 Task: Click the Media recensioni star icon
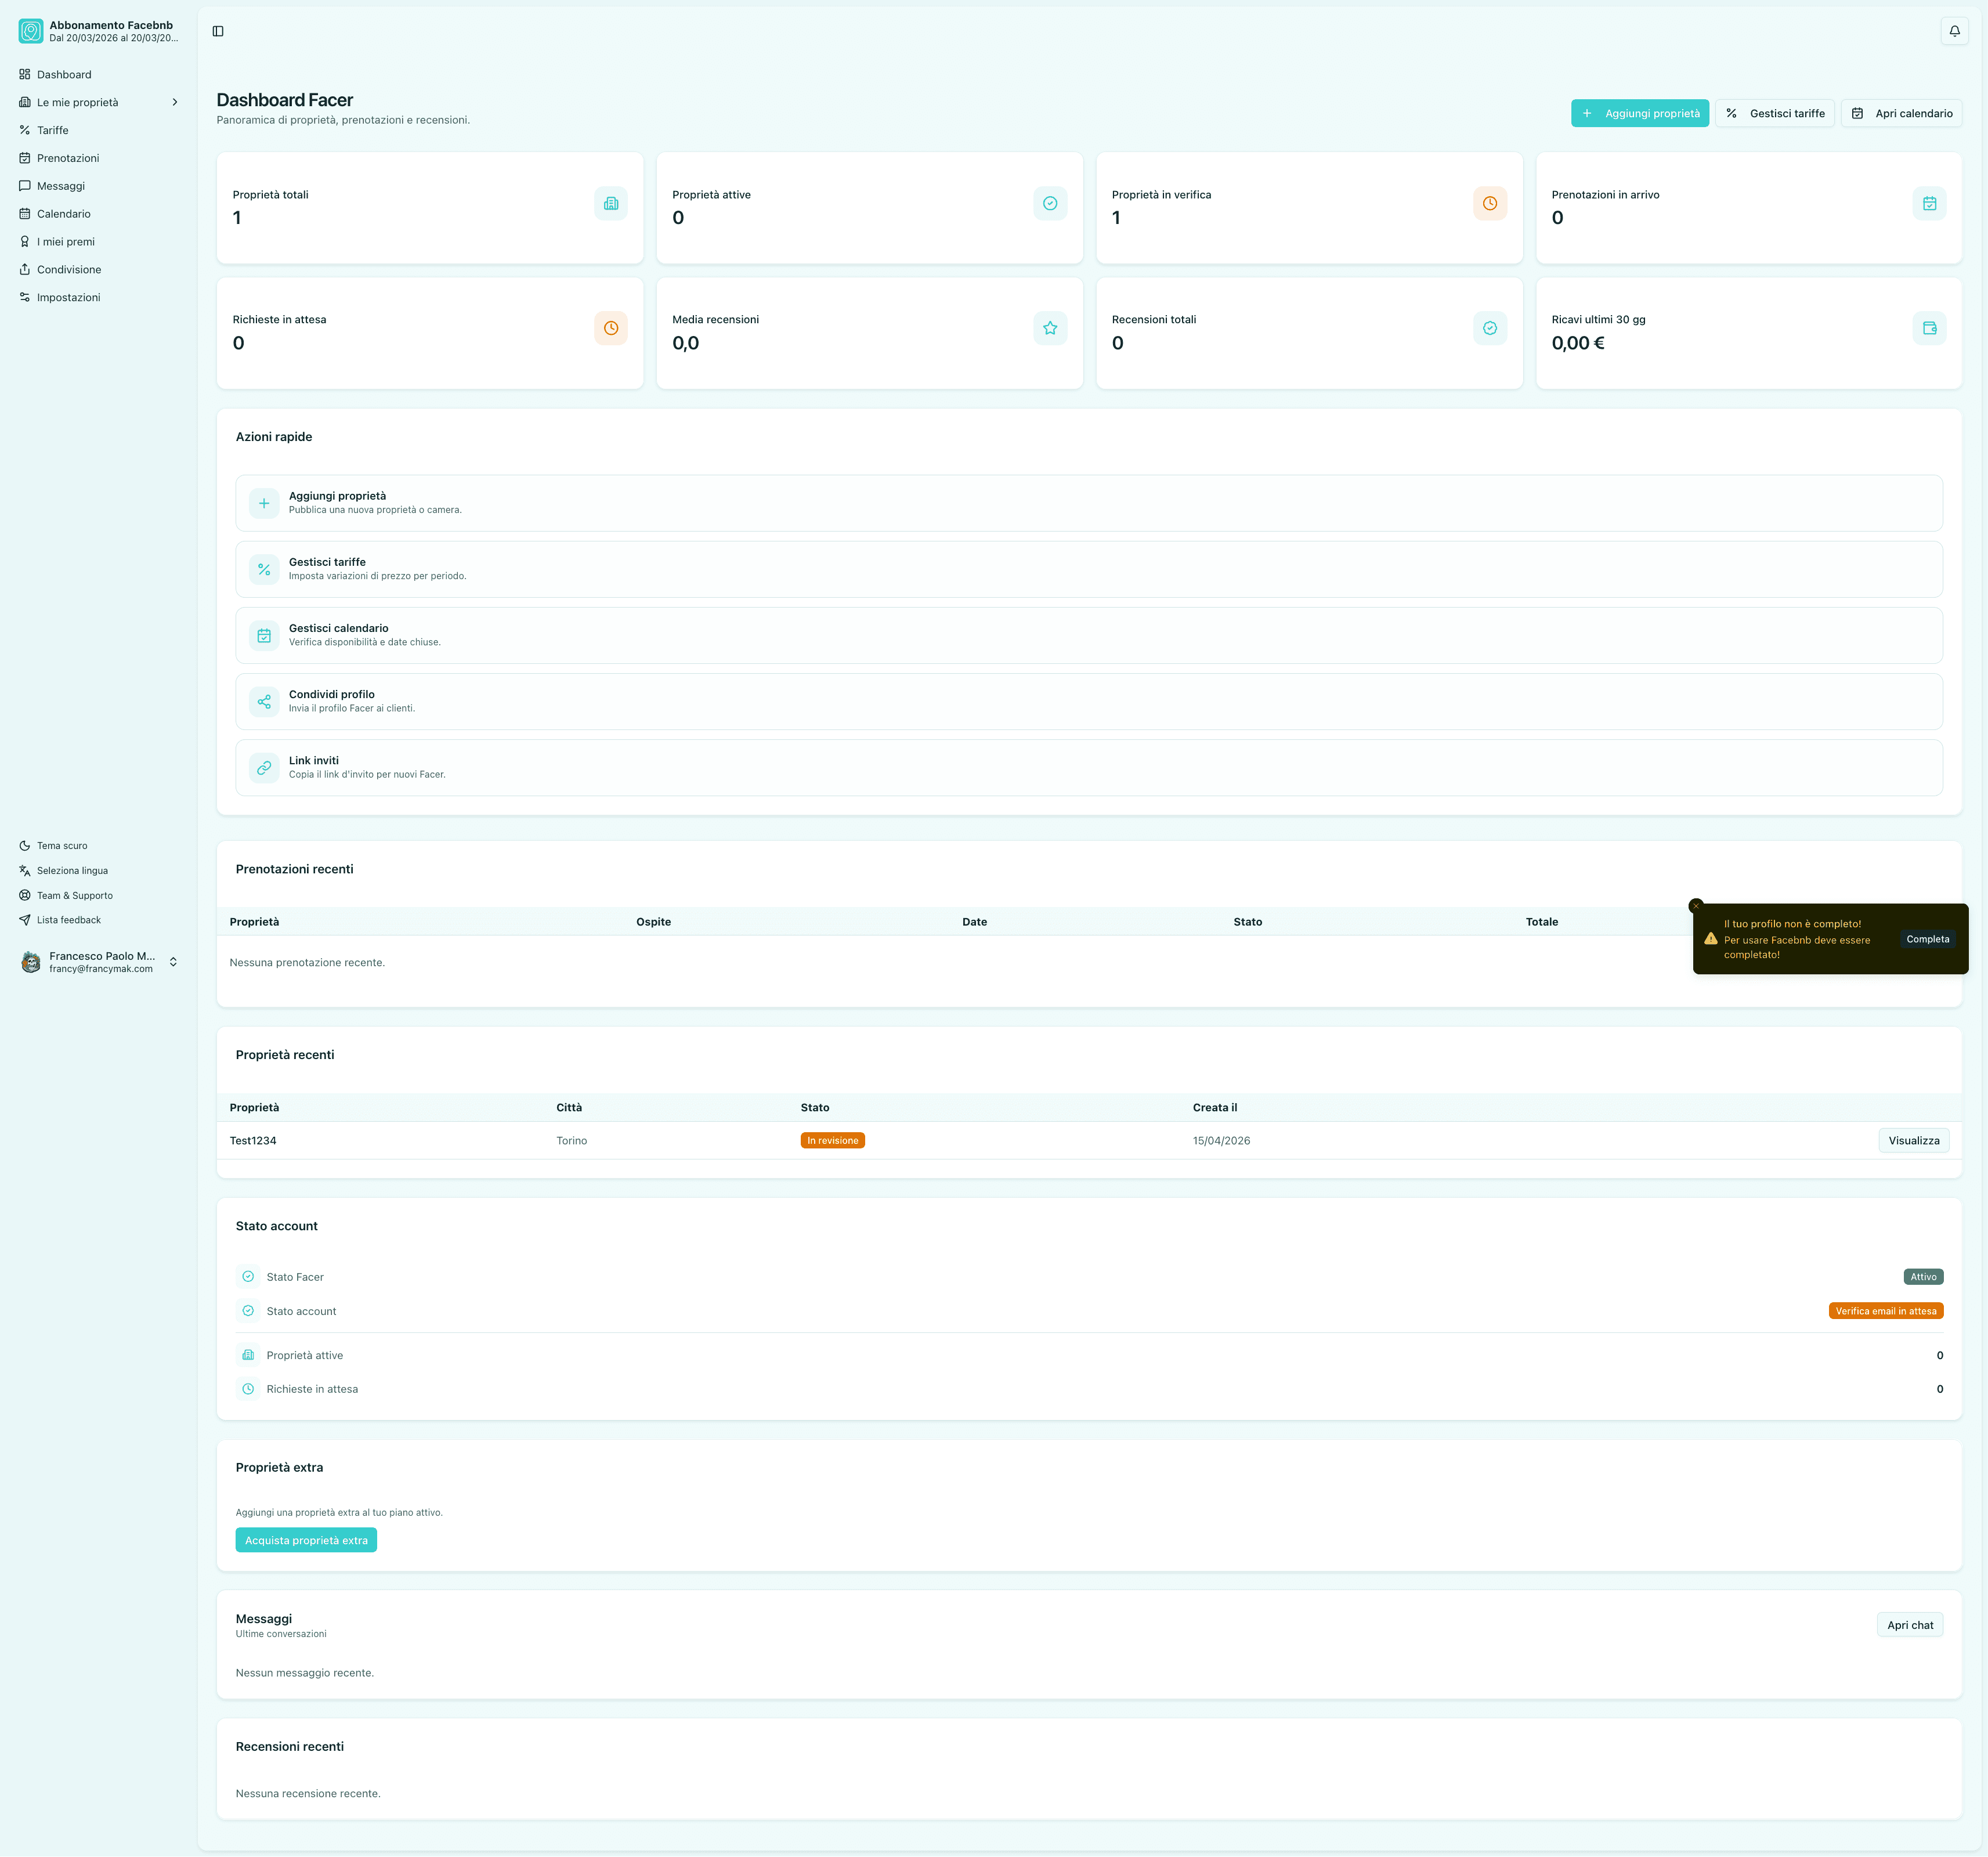pos(1050,328)
